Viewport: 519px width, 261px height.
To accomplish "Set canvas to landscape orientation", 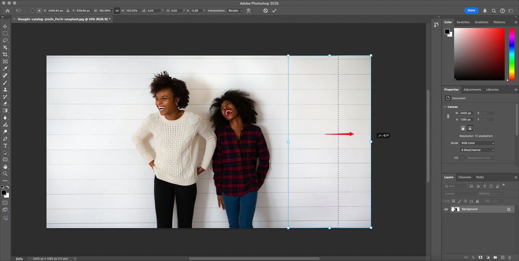I will tap(470, 128).
